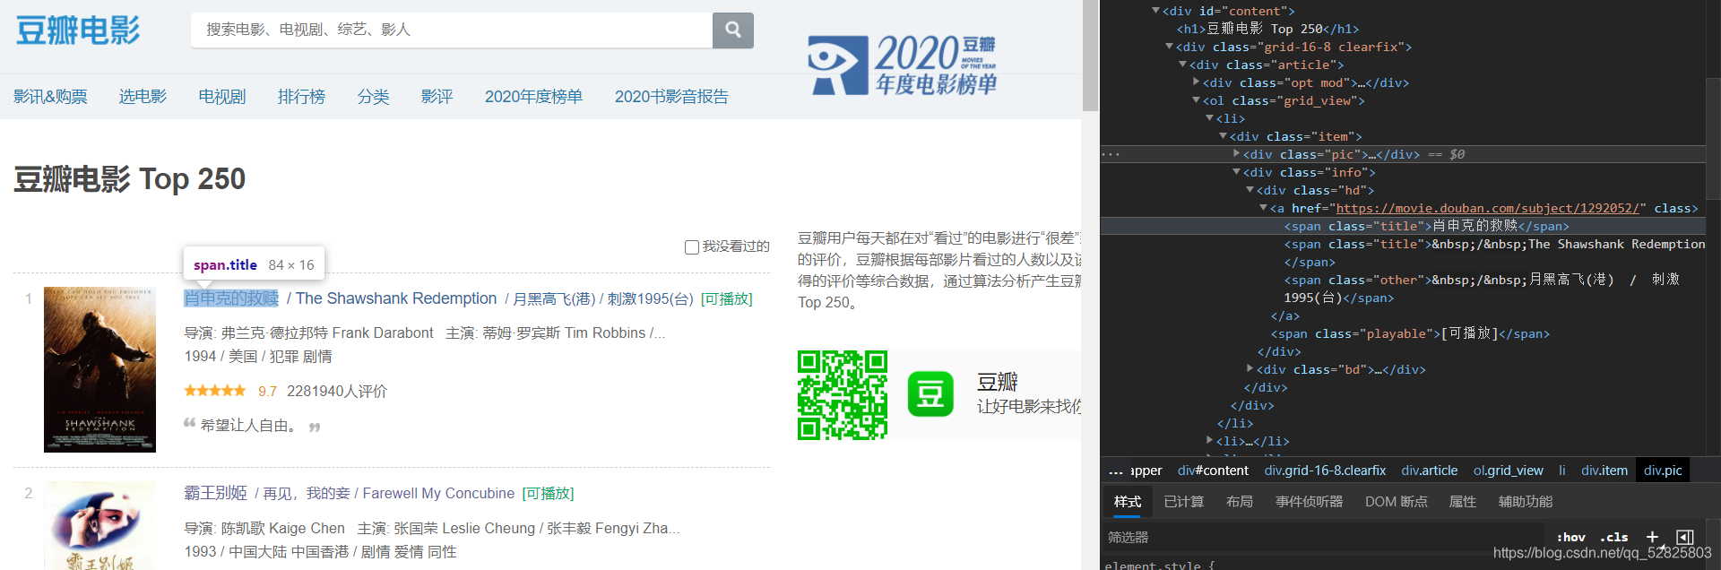The height and width of the screenshot is (570, 1721).
Task: Click the 霸王别姬 poster thumbnail
Action: [99, 526]
